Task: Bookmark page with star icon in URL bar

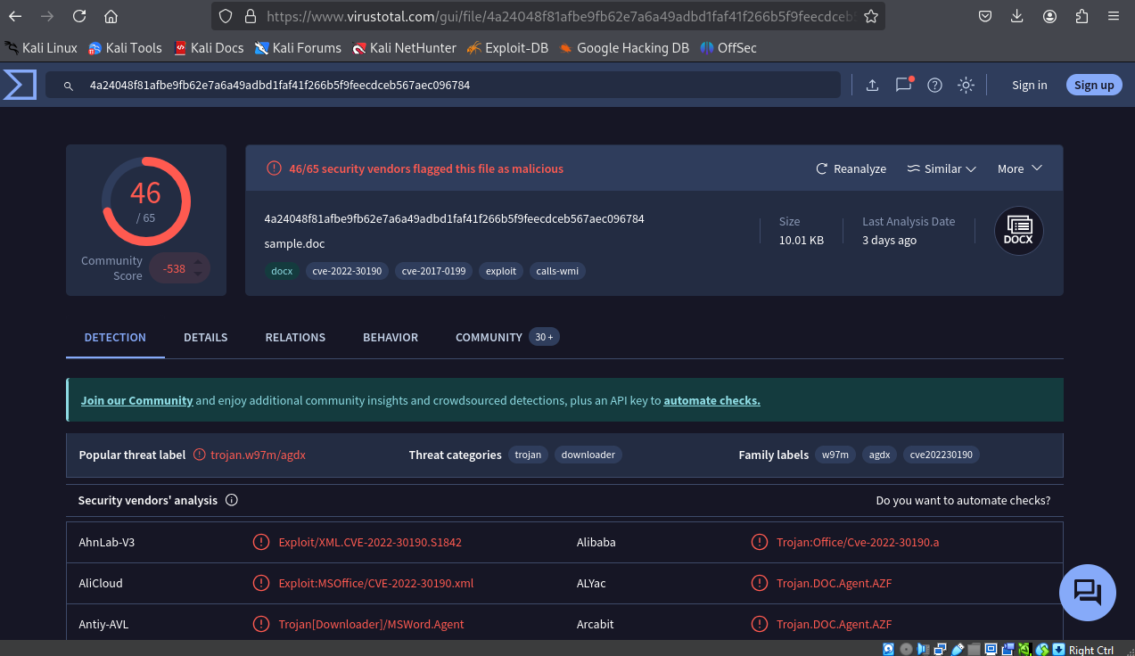Action: (871, 16)
